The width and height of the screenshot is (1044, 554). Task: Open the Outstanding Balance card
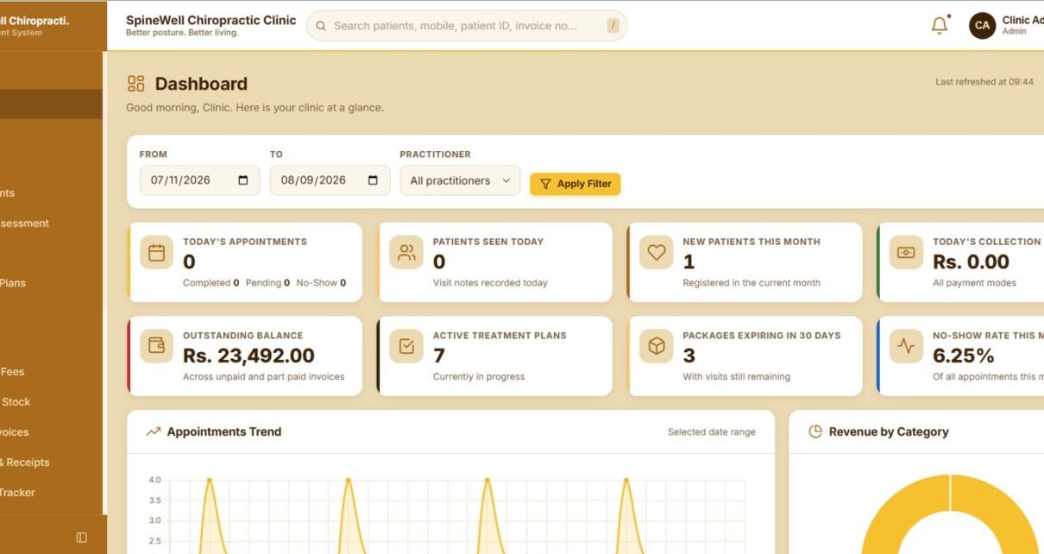coord(244,356)
